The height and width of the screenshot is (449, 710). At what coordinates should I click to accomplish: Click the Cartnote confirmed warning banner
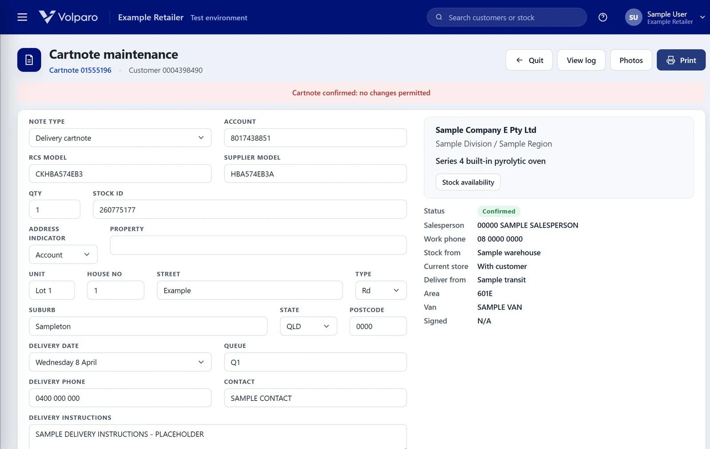coord(361,93)
